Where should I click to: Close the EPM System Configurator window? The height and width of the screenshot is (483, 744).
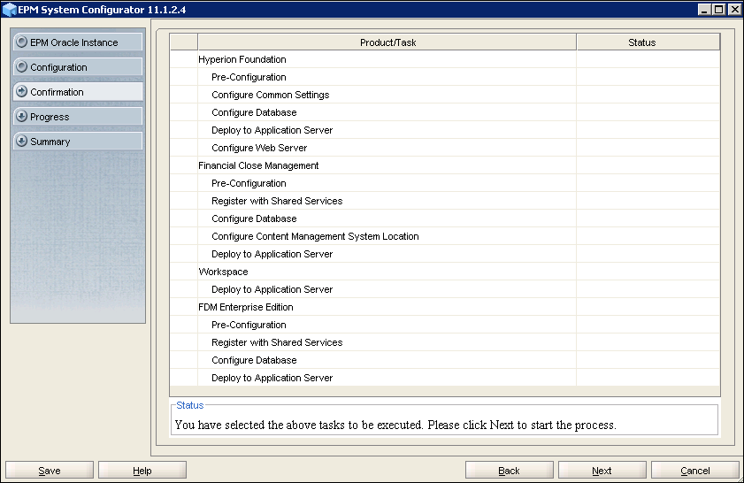[733, 9]
